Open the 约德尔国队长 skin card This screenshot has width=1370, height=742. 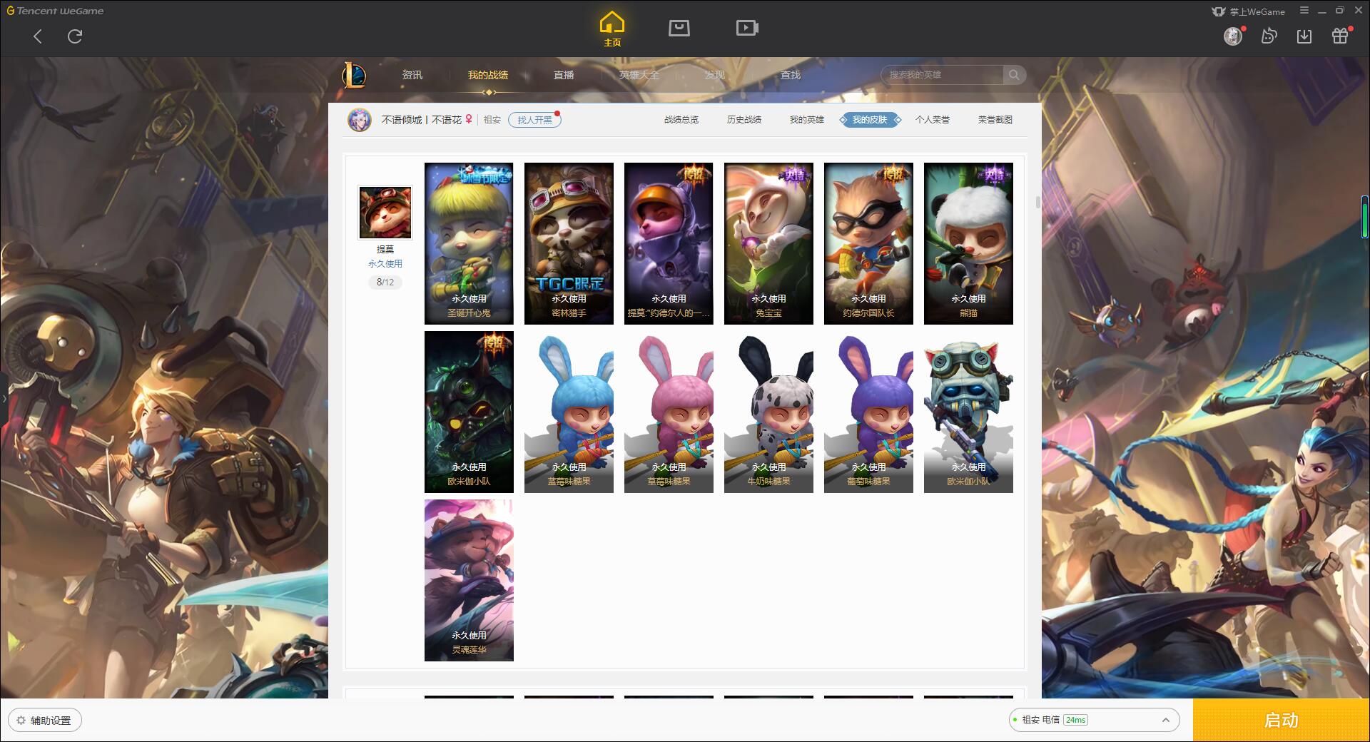[868, 243]
